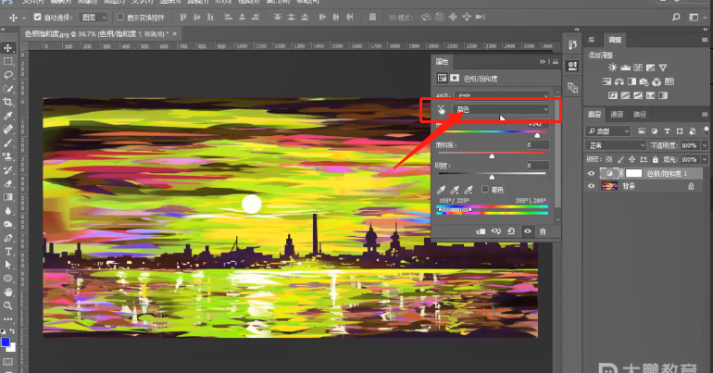Select the Lasso tool
The image size is (713, 373).
8,75
